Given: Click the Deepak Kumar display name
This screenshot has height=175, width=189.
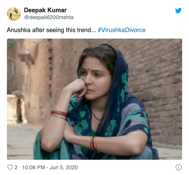Looking at the screenshot, I should coord(45,10).
